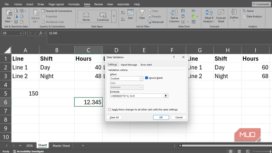Open the Sort dialog
272x153 pixels.
click(x=130, y=14)
